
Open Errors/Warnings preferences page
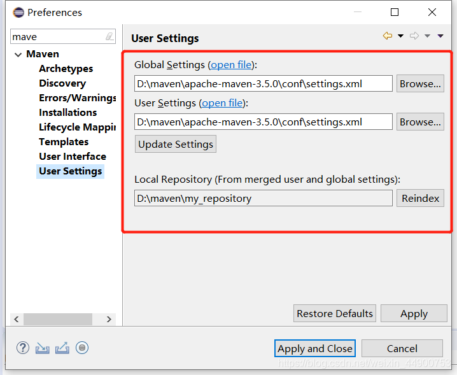[78, 97]
